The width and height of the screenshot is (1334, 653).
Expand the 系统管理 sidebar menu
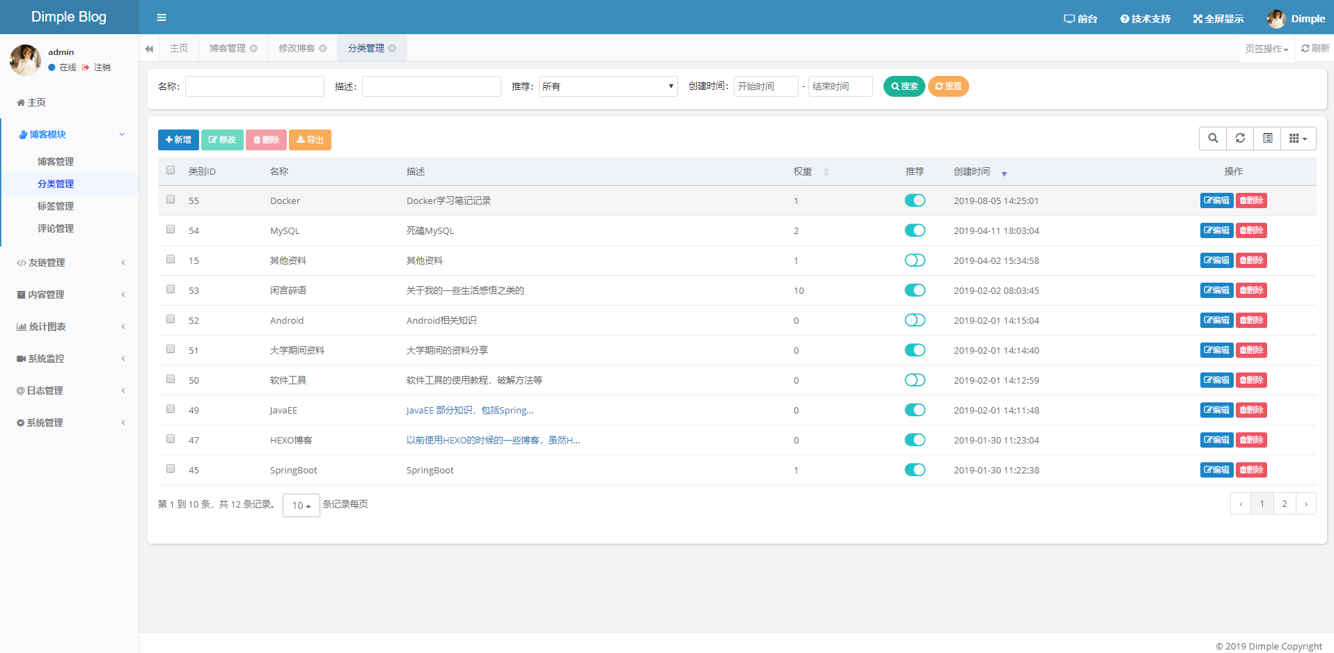(x=70, y=423)
